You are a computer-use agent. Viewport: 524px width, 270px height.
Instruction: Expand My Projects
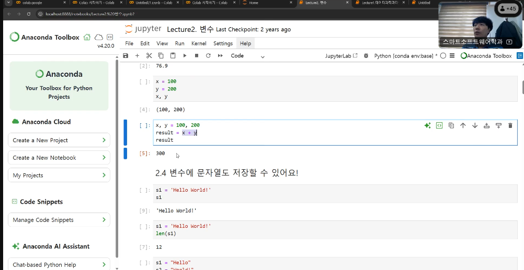(x=59, y=175)
